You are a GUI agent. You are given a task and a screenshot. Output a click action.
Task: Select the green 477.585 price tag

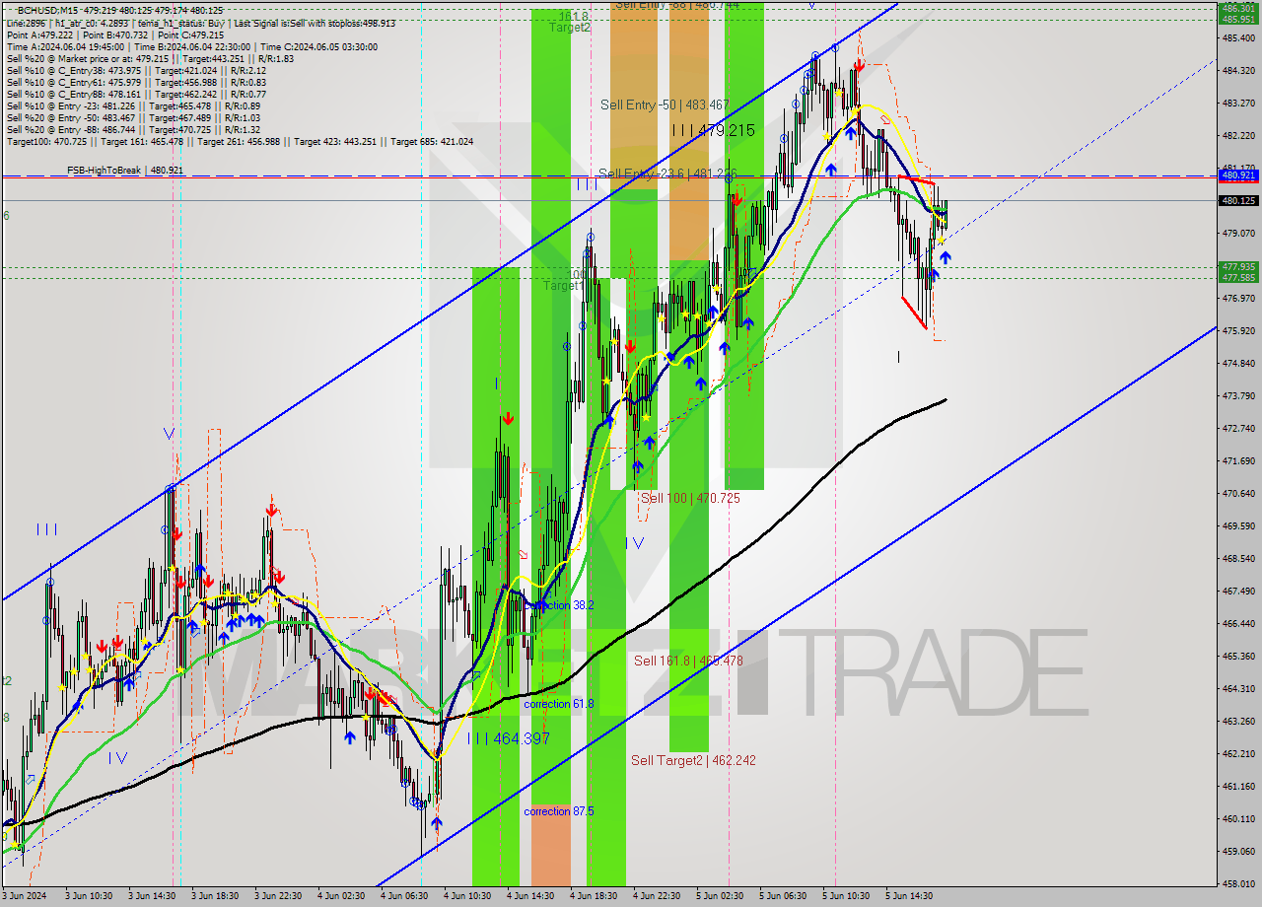(x=1238, y=277)
